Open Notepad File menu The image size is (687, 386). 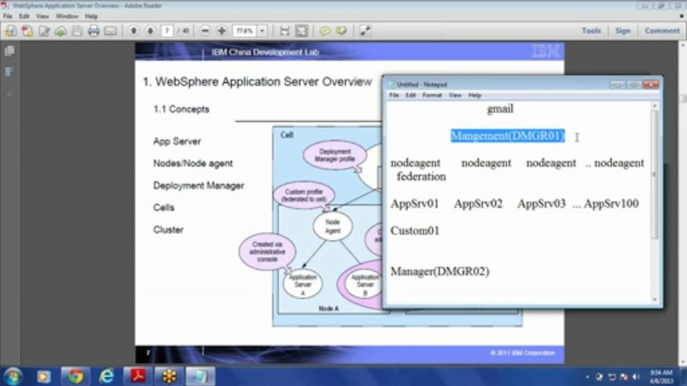(x=394, y=95)
